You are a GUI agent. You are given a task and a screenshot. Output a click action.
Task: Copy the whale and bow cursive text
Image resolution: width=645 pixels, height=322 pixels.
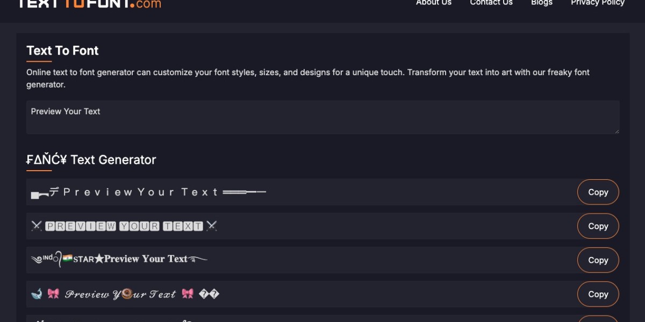point(598,294)
